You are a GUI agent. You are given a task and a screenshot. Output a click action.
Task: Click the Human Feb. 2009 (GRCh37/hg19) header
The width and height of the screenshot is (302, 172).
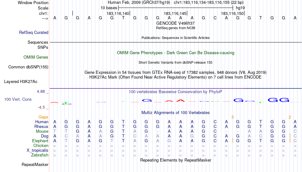(139, 3)
